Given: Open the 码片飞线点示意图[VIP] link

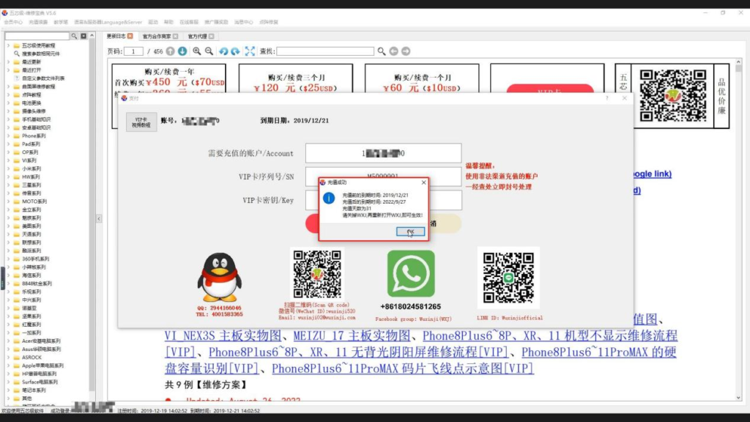Looking at the screenshot, I should [402, 369].
